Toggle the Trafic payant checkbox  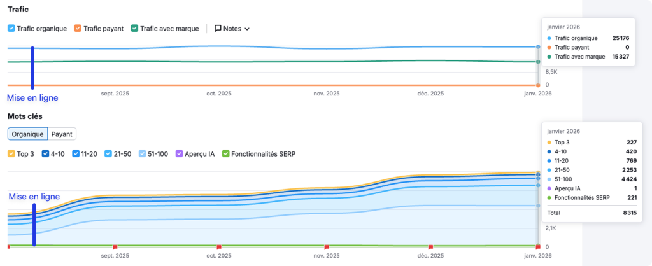(x=78, y=29)
